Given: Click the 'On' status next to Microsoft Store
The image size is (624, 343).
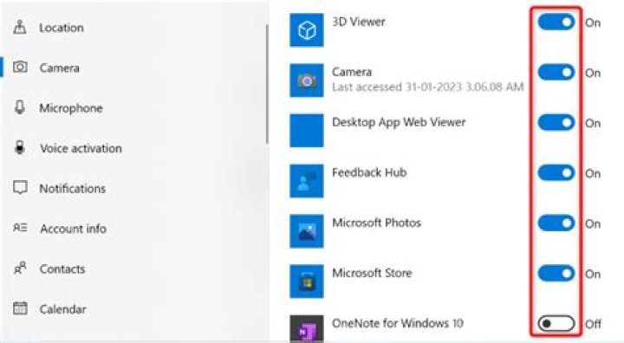Looking at the screenshot, I should [x=593, y=275].
